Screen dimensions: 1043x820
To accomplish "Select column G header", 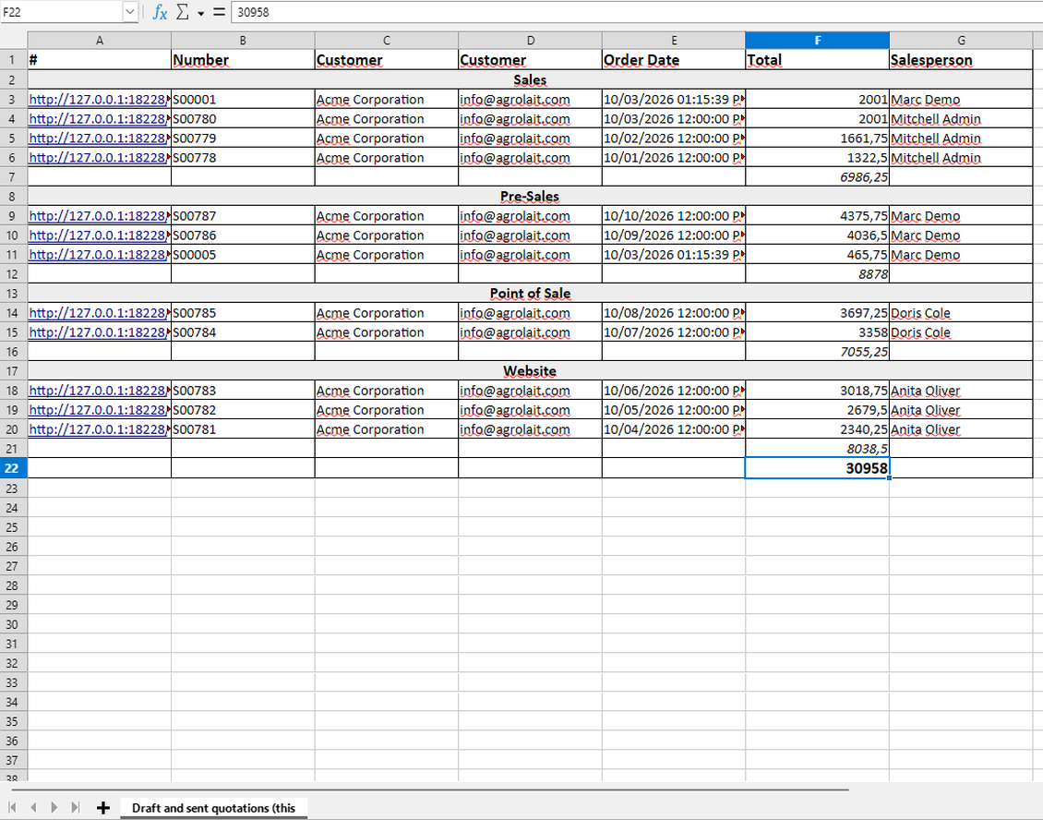I will pyautogui.click(x=961, y=41).
